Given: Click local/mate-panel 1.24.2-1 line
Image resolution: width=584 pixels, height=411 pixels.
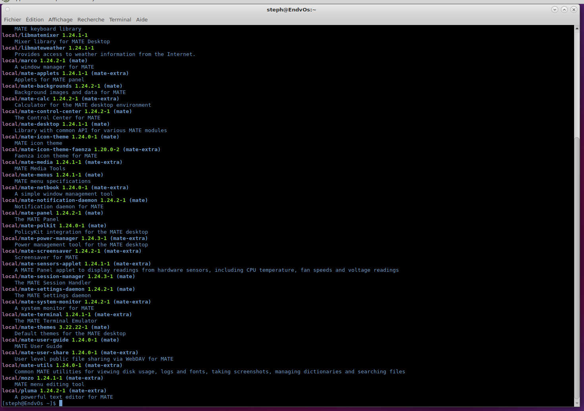Looking at the screenshot, I should tap(53, 213).
